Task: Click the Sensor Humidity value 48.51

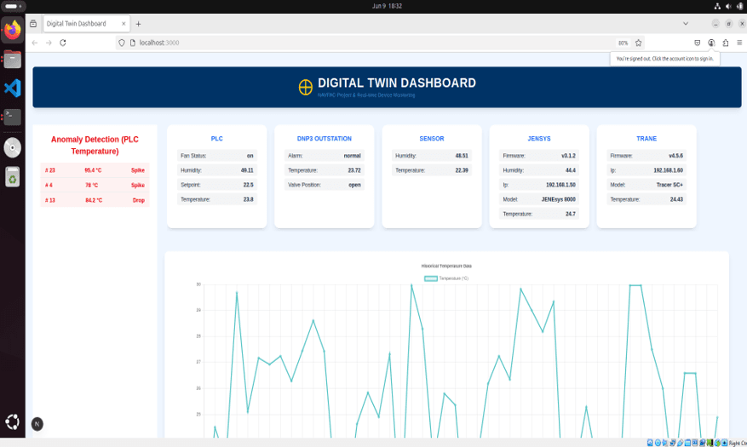Action: tap(462, 156)
